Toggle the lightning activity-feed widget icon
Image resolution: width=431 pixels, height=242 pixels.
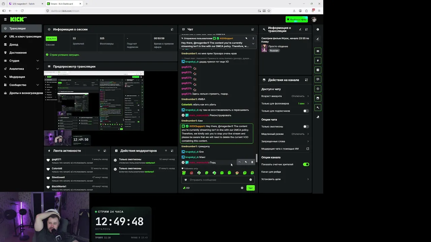coord(318,61)
